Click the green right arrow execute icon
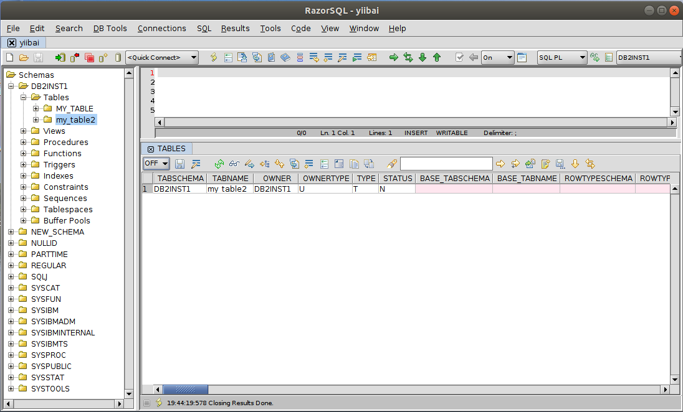This screenshot has width=683, height=412. point(393,57)
